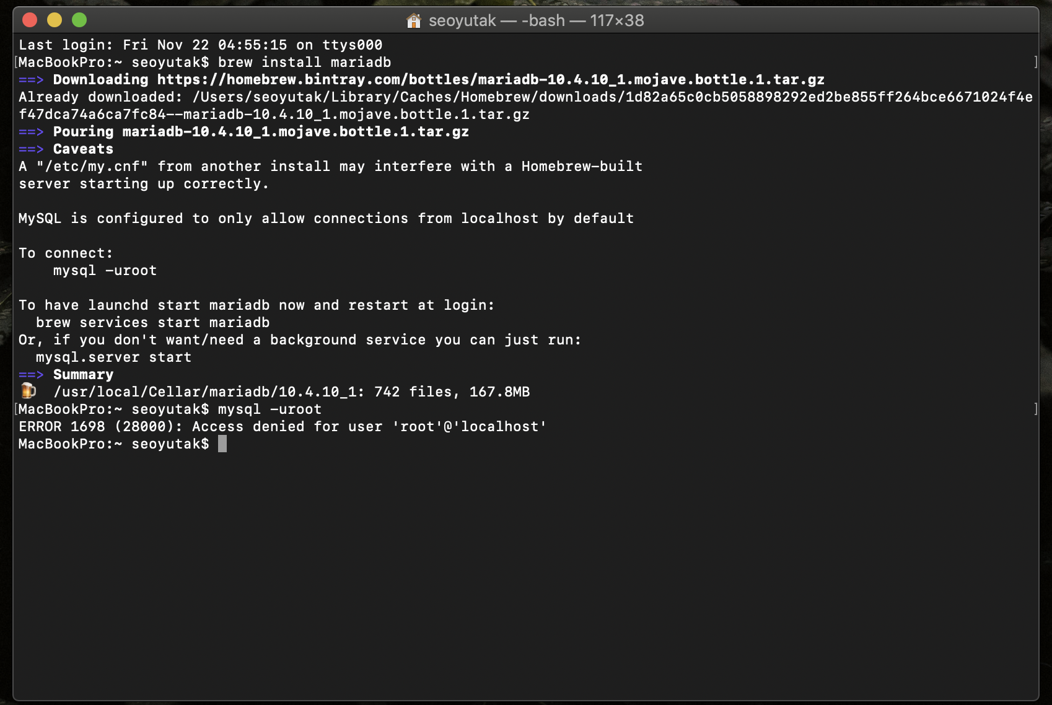Image resolution: width=1052 pixels, height=705 pixels.
Task: Close the Terminal window with red button
Action: (x=30, y=20)
